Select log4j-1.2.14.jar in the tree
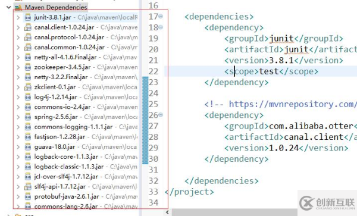 coord(56,97)
